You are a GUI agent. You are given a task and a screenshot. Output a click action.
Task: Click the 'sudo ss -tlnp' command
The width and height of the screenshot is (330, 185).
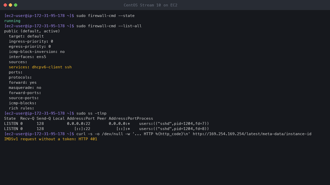[x=91, y=113]
